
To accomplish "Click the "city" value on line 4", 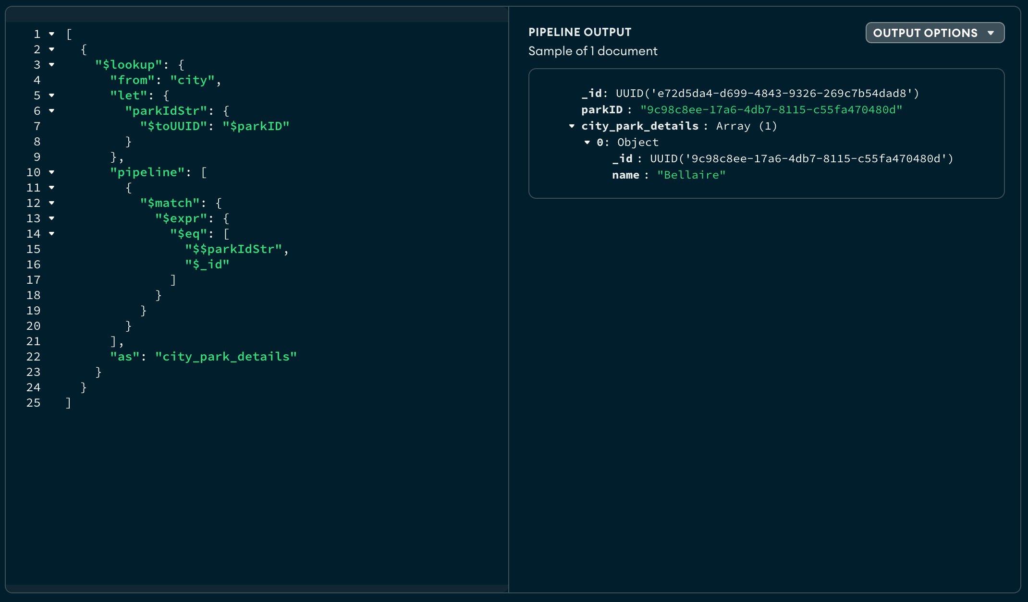I will click(192, 80).
